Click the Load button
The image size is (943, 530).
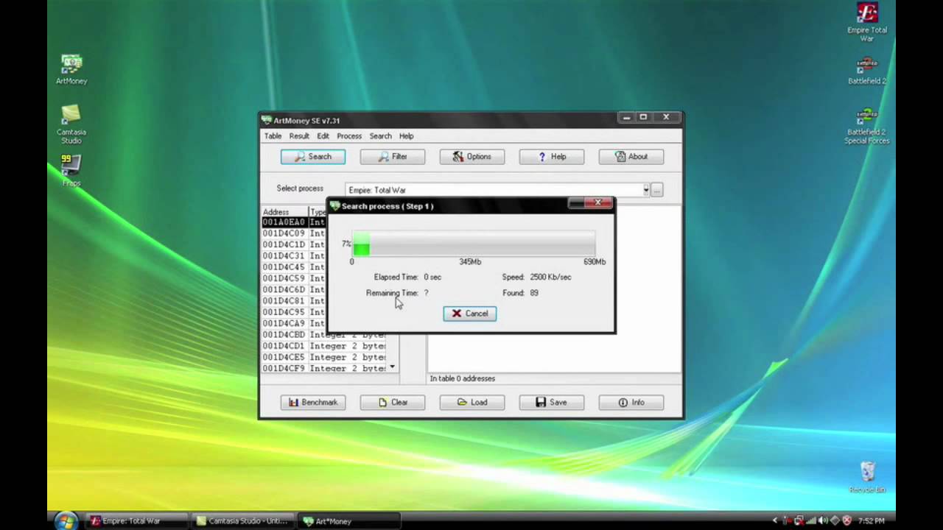tap(471, 402)
